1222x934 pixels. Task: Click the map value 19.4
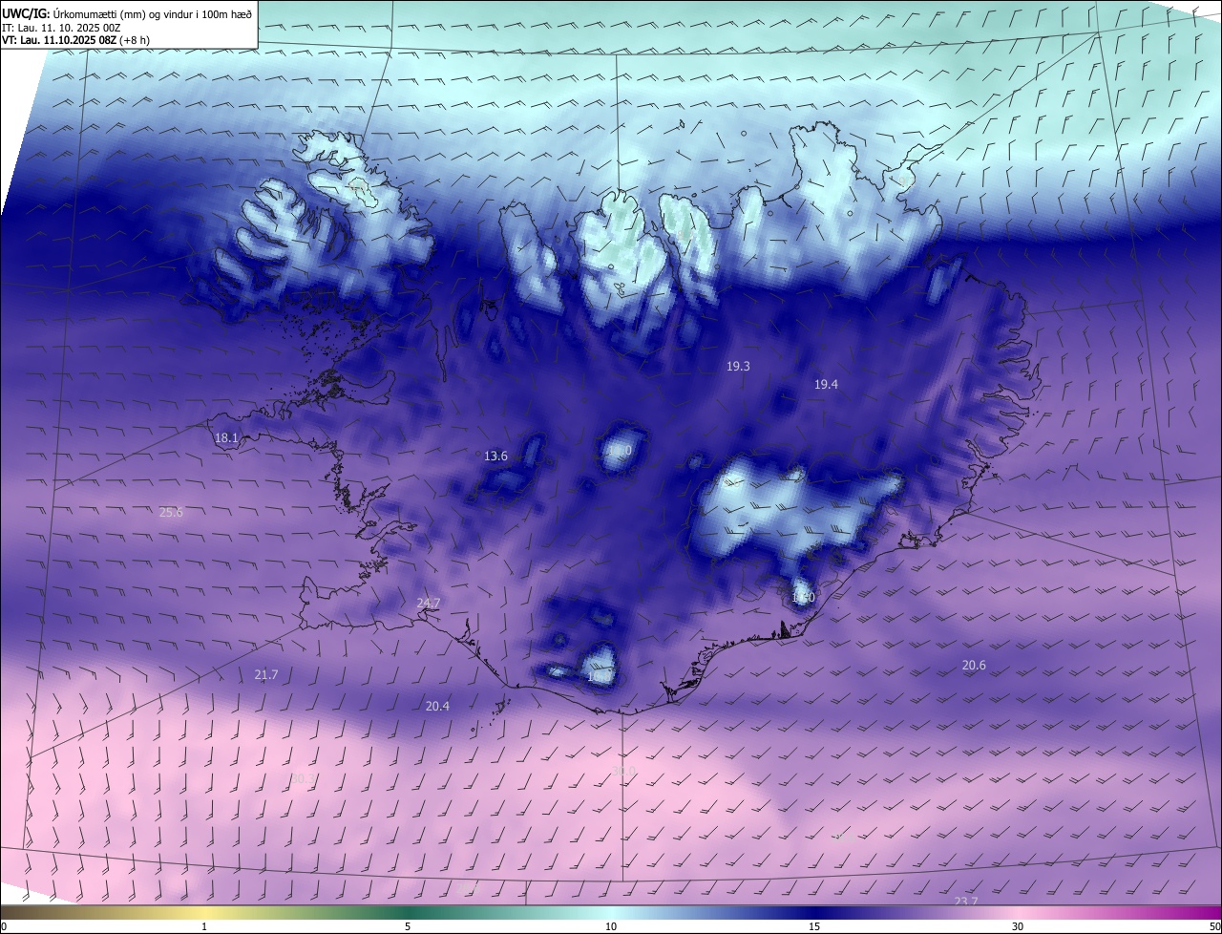826,384
